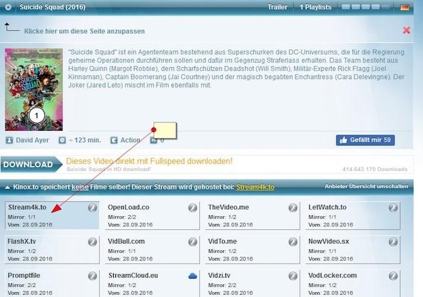Click the icon on the OpenLoad.co tile
This screenshot has height=297, width=423.
point(192,207)
